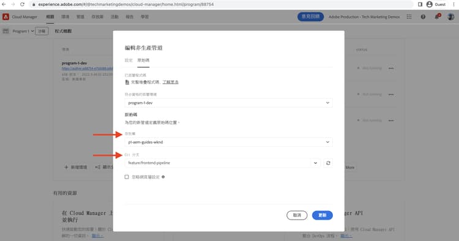
Task: Tick the checkbox under the Git branch field
Action: coord(127,177)
